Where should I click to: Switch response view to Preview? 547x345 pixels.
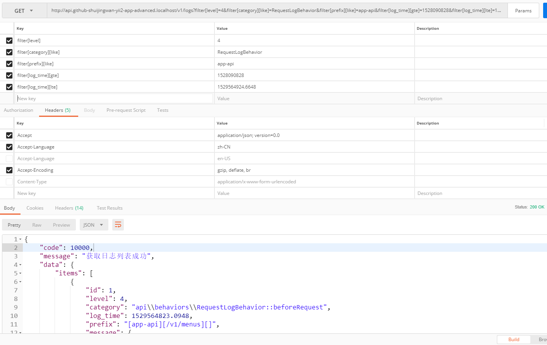62,225
